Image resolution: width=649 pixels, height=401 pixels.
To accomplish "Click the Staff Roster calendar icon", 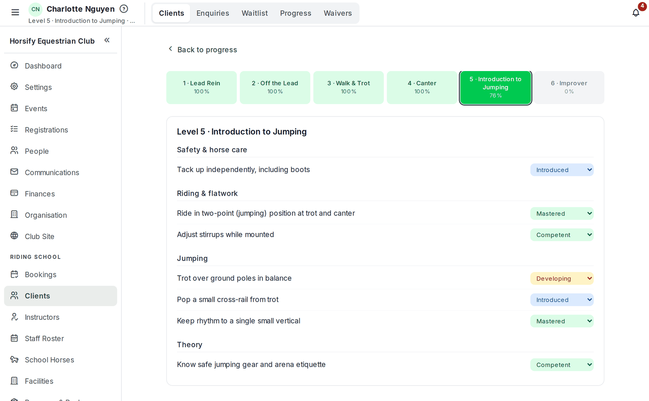I will (14, 338).
